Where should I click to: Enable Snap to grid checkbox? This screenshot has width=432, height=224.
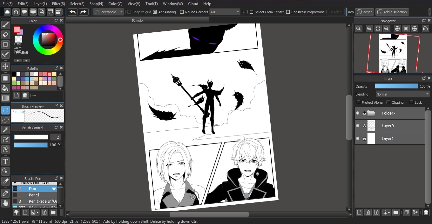coord(129,12)
